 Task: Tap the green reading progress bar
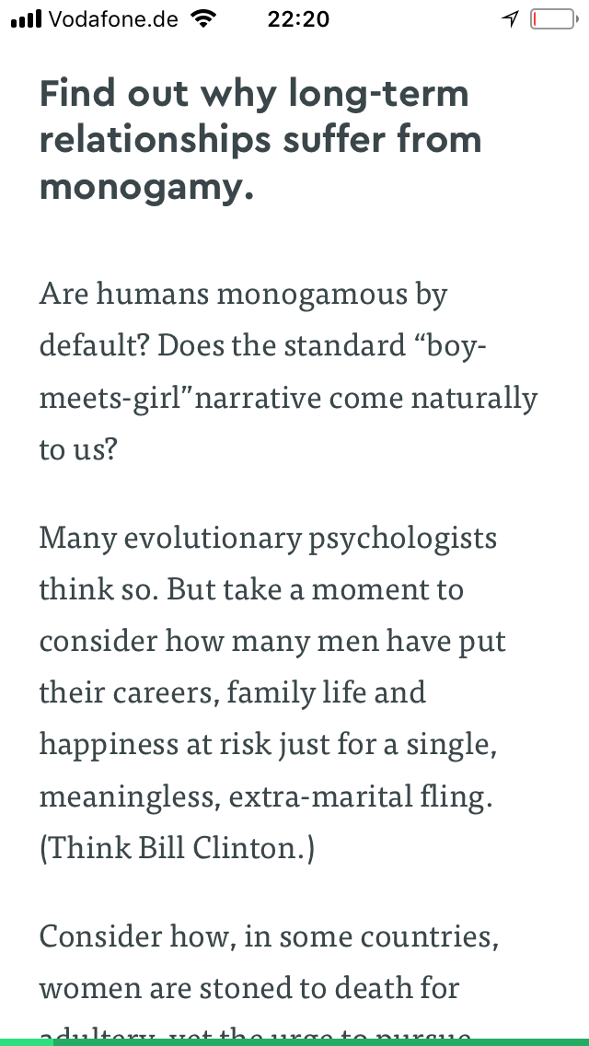[x=294, y=1041]
